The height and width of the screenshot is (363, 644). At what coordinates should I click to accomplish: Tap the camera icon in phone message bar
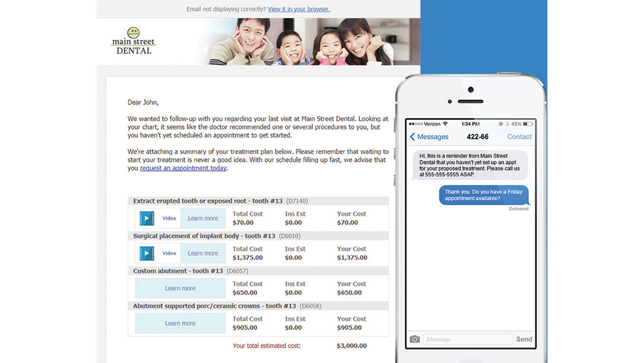[x=415, y=339]
